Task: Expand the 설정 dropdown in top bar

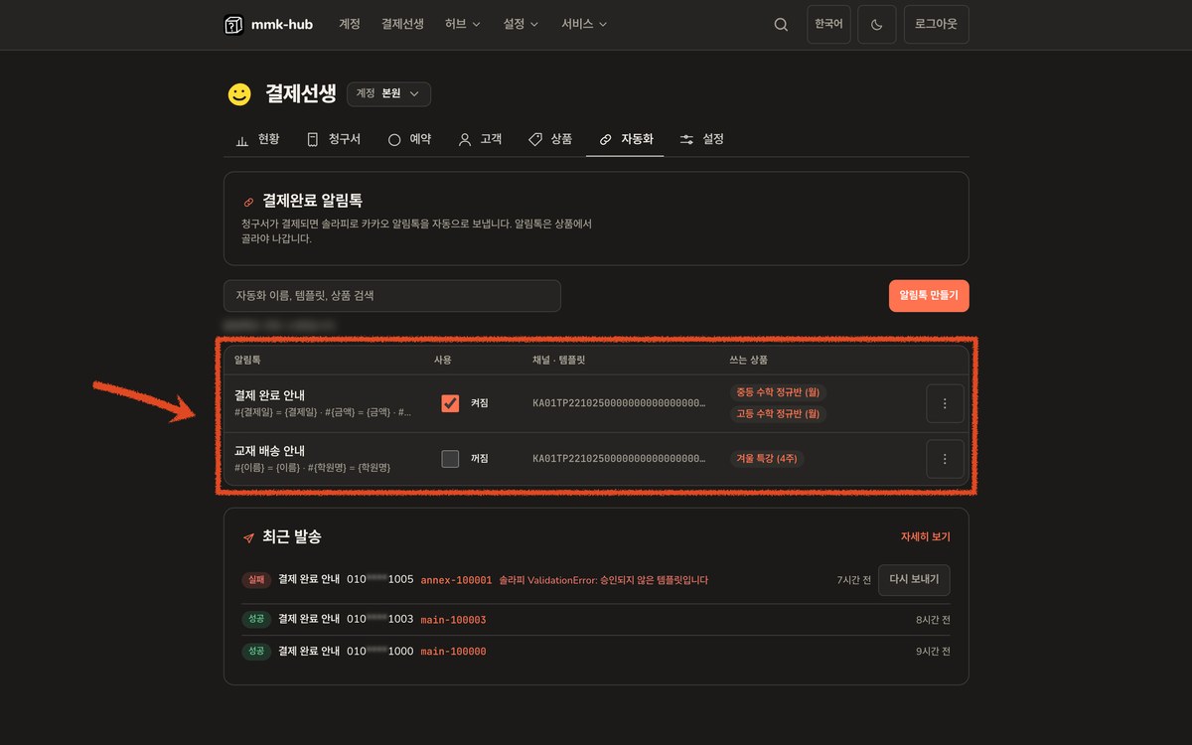Action: (521, 24)
